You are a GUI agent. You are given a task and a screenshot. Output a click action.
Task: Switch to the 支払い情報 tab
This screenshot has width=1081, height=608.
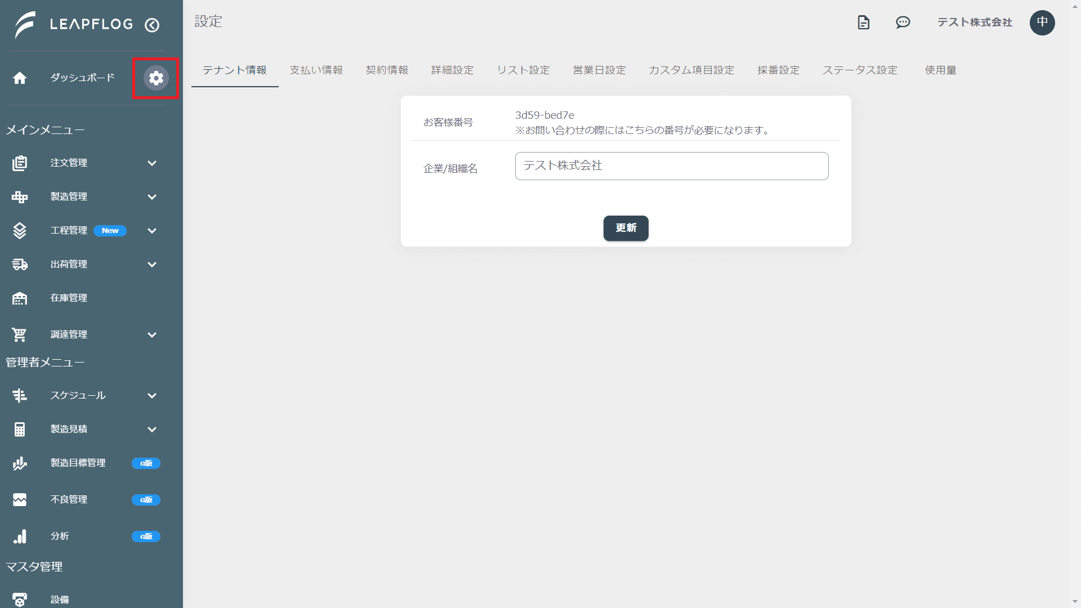click(316, 70)
